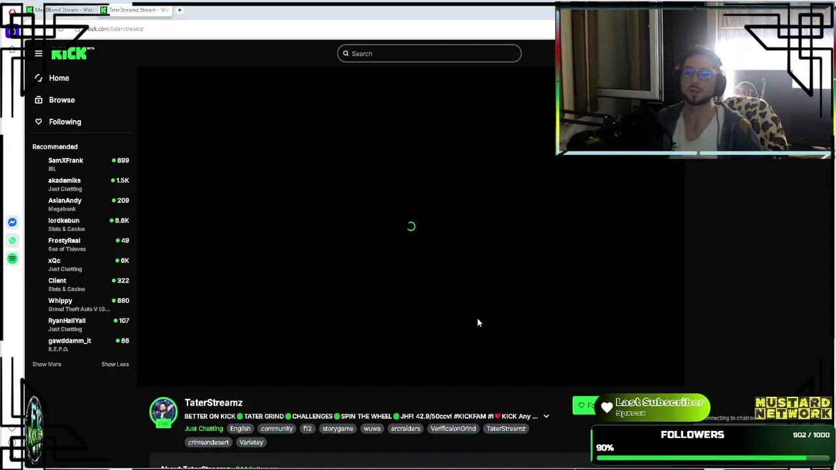Open Client's recommended channel
Viewport: 836px width, 470px height.
pos(82,284)
